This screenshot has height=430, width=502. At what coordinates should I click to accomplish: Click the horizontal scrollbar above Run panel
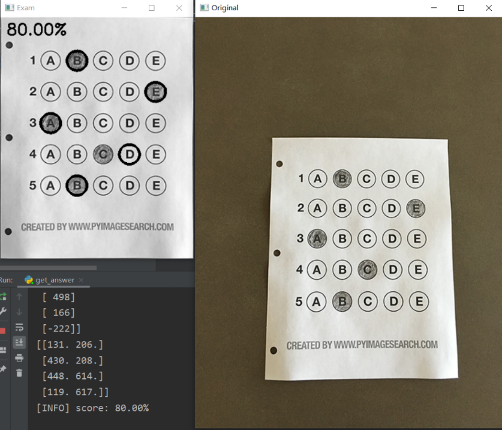pyautogui.click(x=49, y=268)
